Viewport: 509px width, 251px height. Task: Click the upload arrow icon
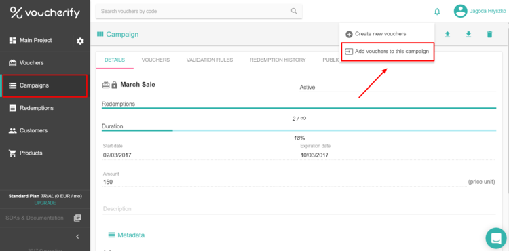pos(447,35)
